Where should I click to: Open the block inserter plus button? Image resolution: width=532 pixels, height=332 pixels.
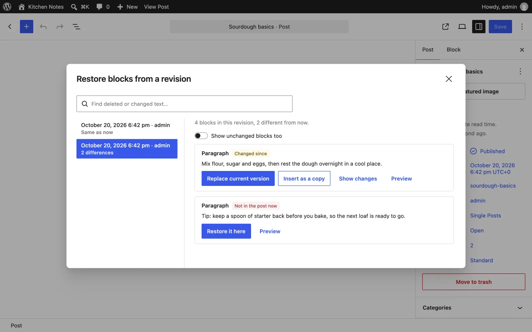coord(27,27)
